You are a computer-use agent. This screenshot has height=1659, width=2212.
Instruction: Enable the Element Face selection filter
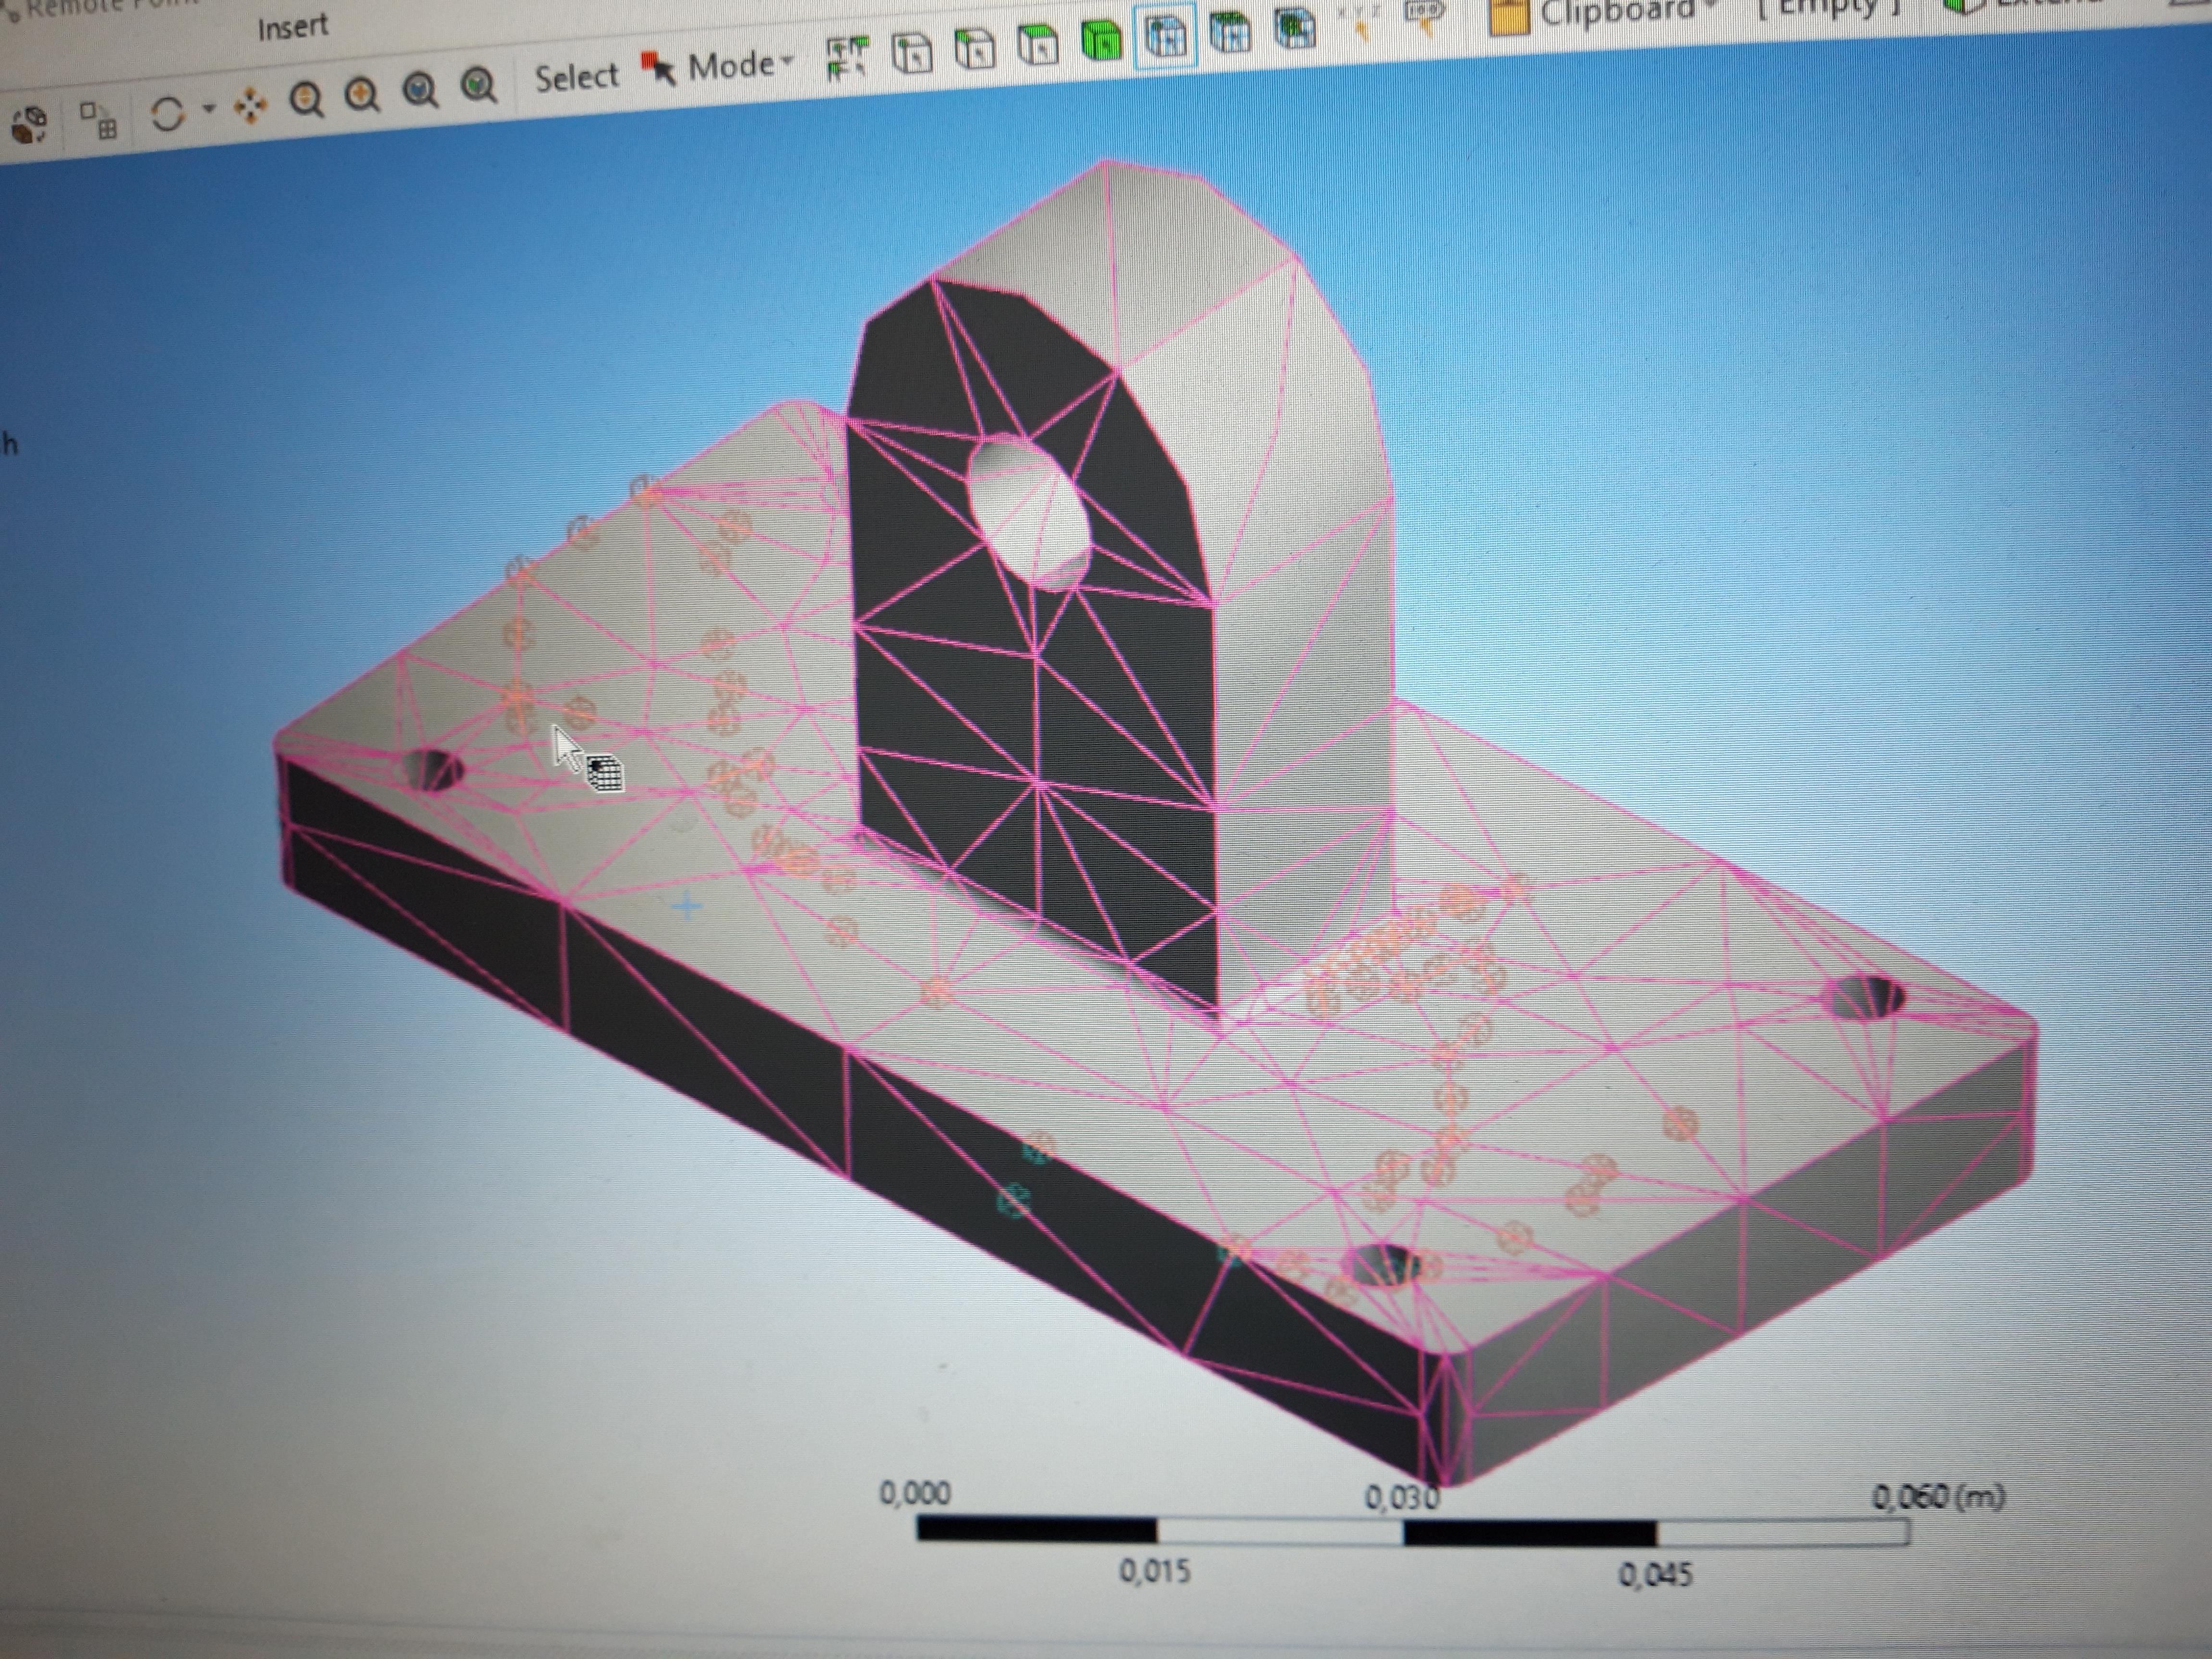tap(1230, 31)
